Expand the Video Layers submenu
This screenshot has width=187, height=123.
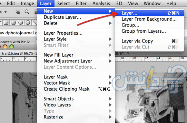click(76, 105)
